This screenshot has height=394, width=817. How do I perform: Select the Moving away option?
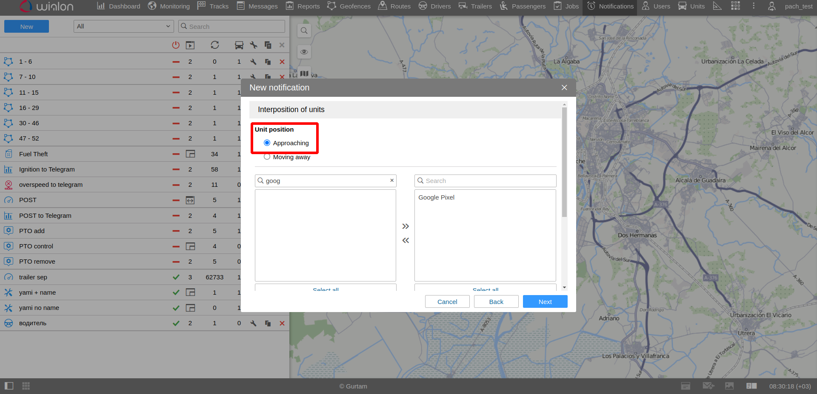267,157
